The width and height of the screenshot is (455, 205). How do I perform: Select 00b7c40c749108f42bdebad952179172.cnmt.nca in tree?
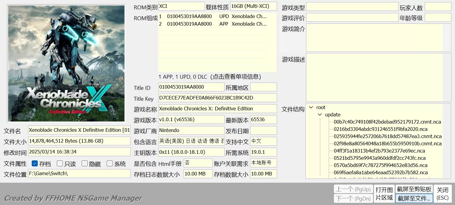(387, 122)
